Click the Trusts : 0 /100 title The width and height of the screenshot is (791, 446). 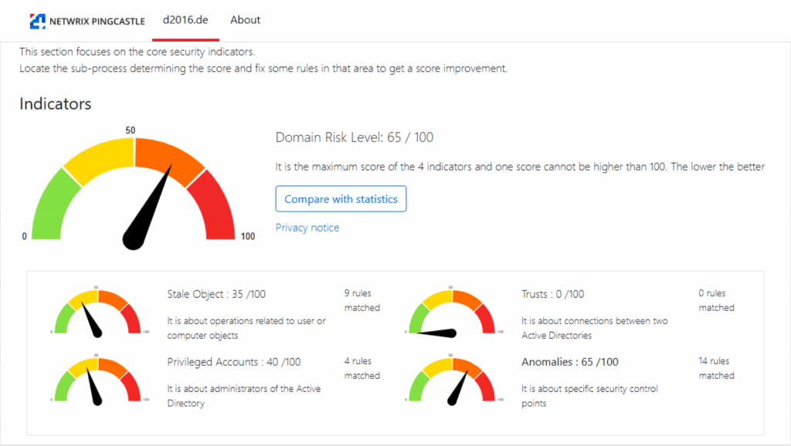(552, 294)
